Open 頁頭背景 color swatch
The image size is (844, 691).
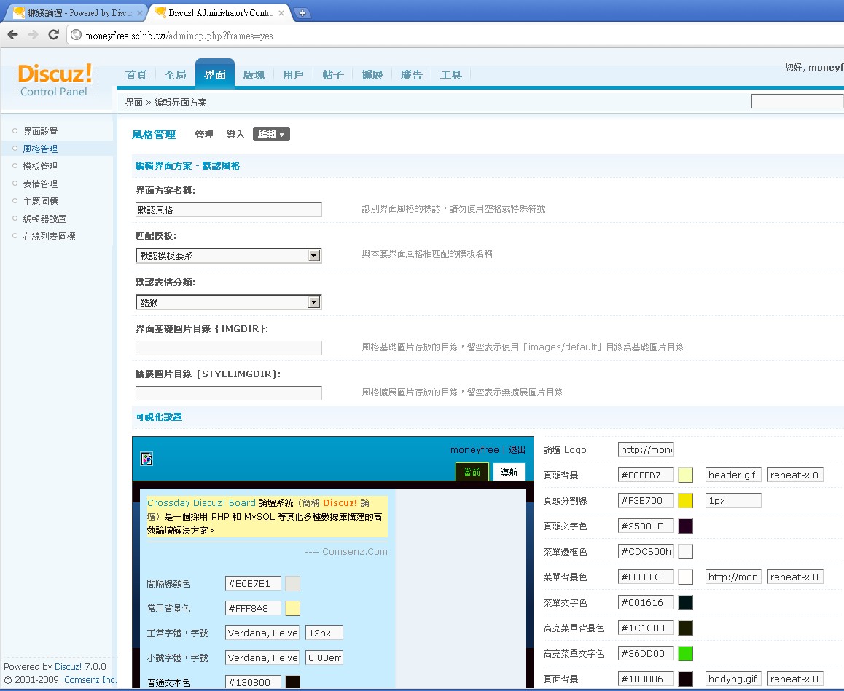685,475
